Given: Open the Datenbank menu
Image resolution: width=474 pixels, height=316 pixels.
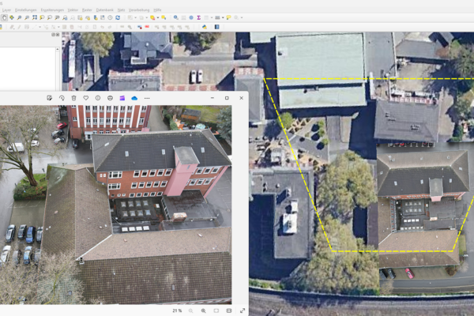Looking at the screenshot, I should pyautogui.click(x=104, y=10).
